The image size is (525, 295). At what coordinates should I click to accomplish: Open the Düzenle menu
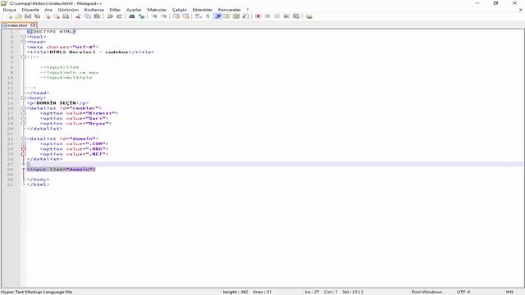(30, 10)
